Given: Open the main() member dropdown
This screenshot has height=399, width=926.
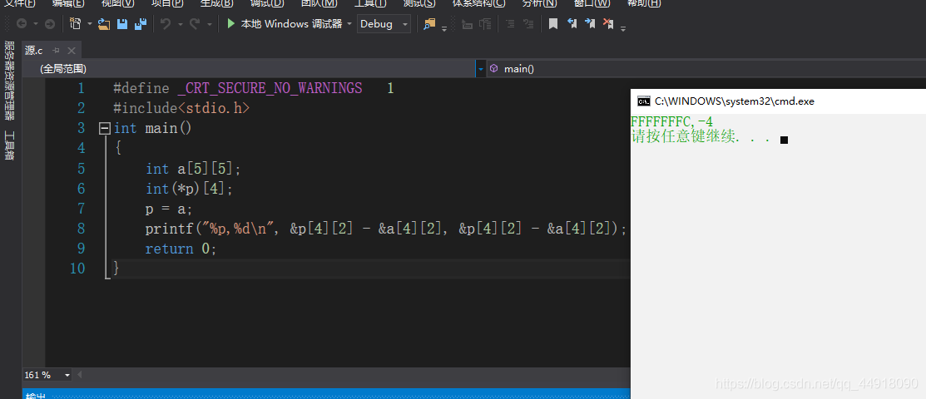Looking at the screenshot, I should [706, 68].
